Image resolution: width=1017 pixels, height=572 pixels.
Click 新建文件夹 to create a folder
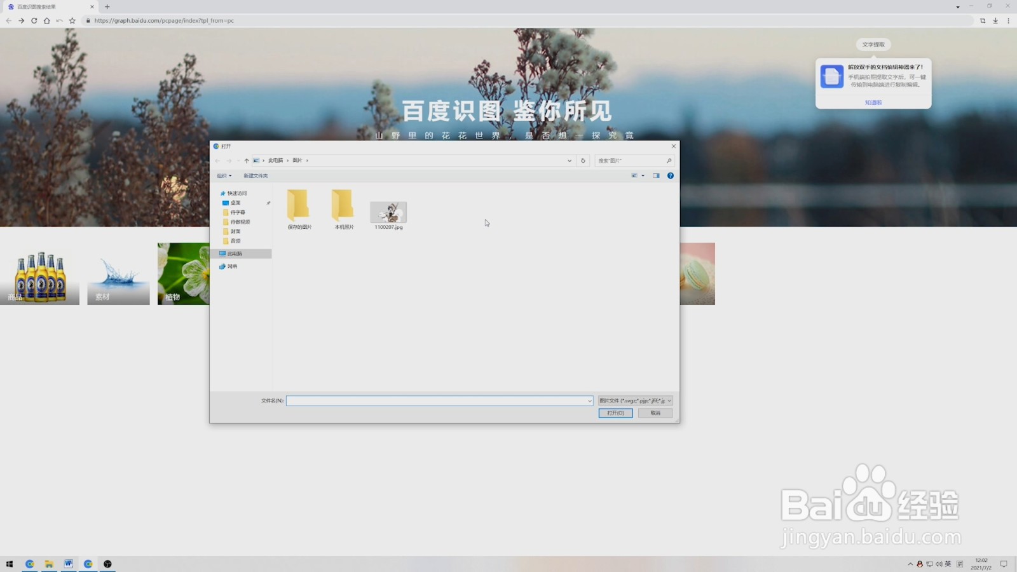256,175
